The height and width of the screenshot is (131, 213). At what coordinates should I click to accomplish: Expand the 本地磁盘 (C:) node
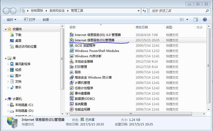(x=8, y=105)
